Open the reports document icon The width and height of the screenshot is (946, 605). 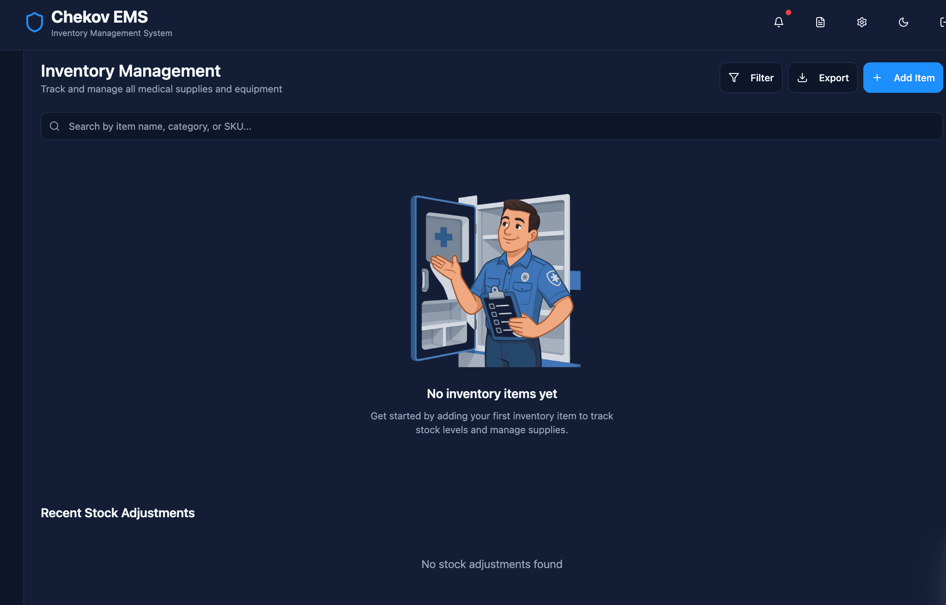pos(820,22)
